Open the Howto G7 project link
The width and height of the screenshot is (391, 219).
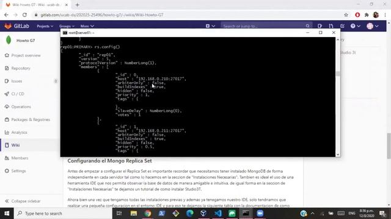click(26, 41)
